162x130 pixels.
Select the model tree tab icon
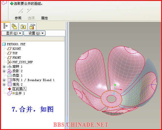(5, 26)
